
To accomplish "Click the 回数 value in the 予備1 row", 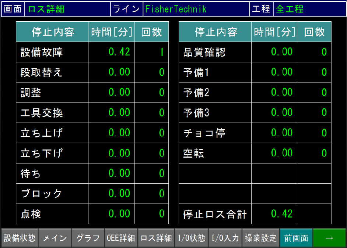I will point(324,72).
